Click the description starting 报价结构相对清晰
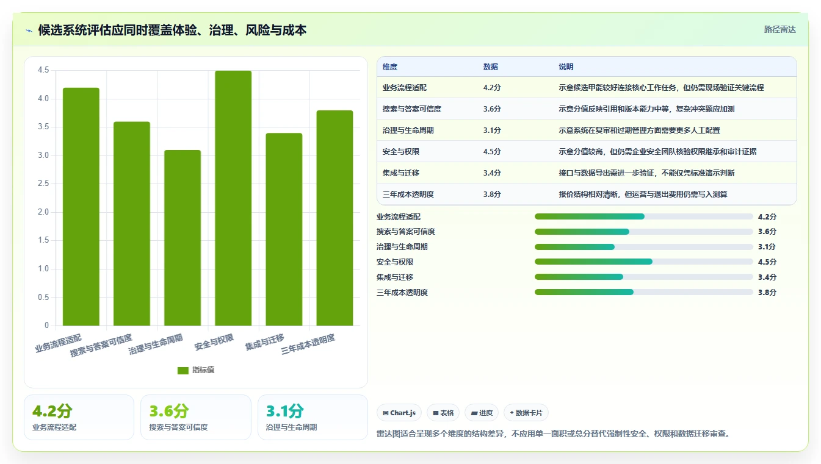The width and height of the screenshot is (821, 464). coord(643,195)
